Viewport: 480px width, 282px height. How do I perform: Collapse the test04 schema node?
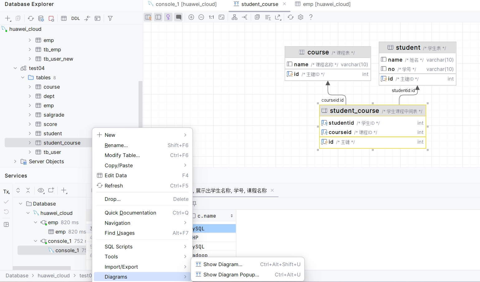[15, 68]
